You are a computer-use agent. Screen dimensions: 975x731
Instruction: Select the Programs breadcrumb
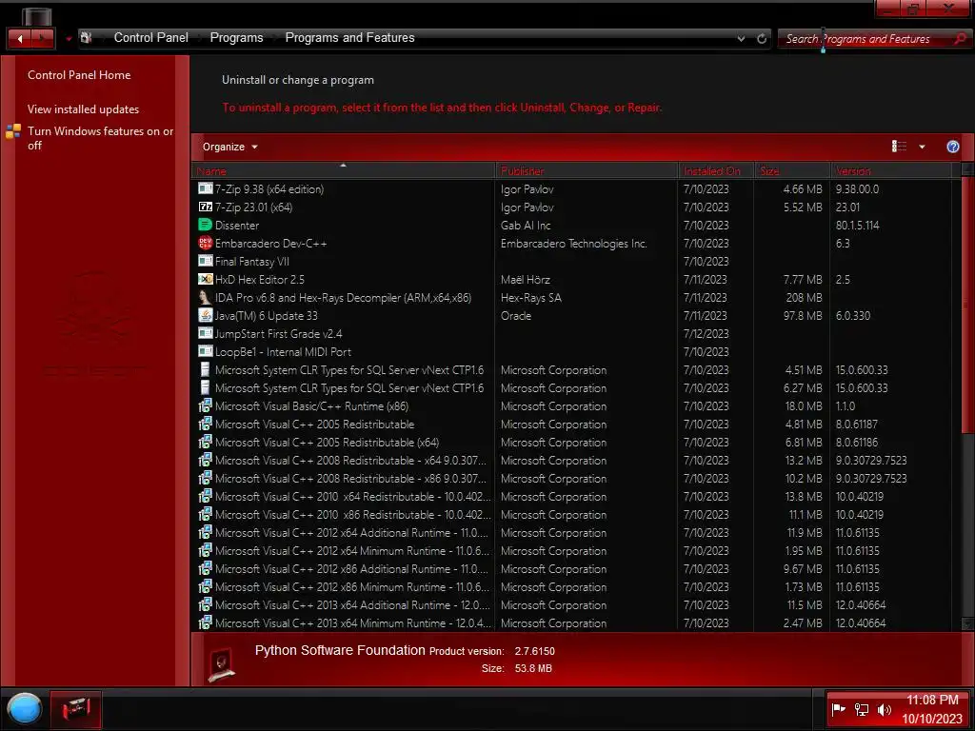pyautogui.click(x=236, y=37)
